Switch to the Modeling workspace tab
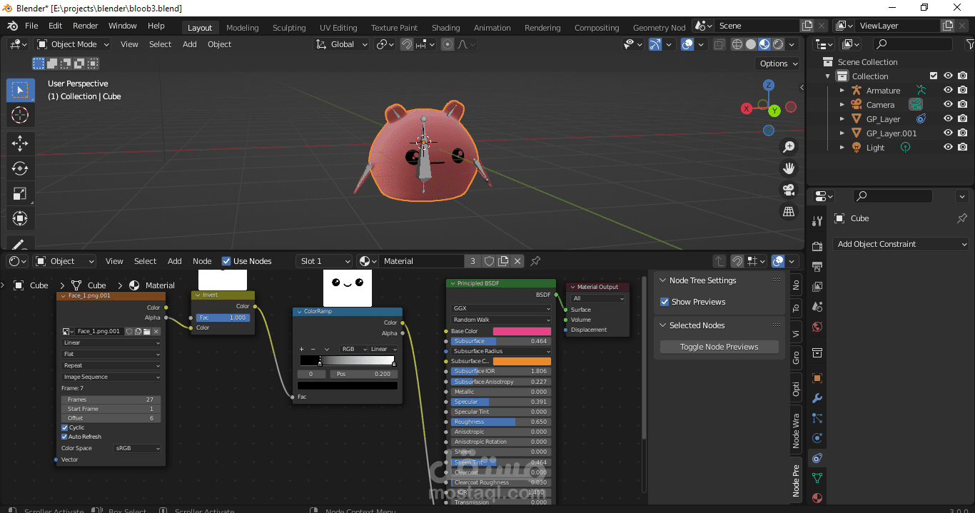 [x=243, y=28]
